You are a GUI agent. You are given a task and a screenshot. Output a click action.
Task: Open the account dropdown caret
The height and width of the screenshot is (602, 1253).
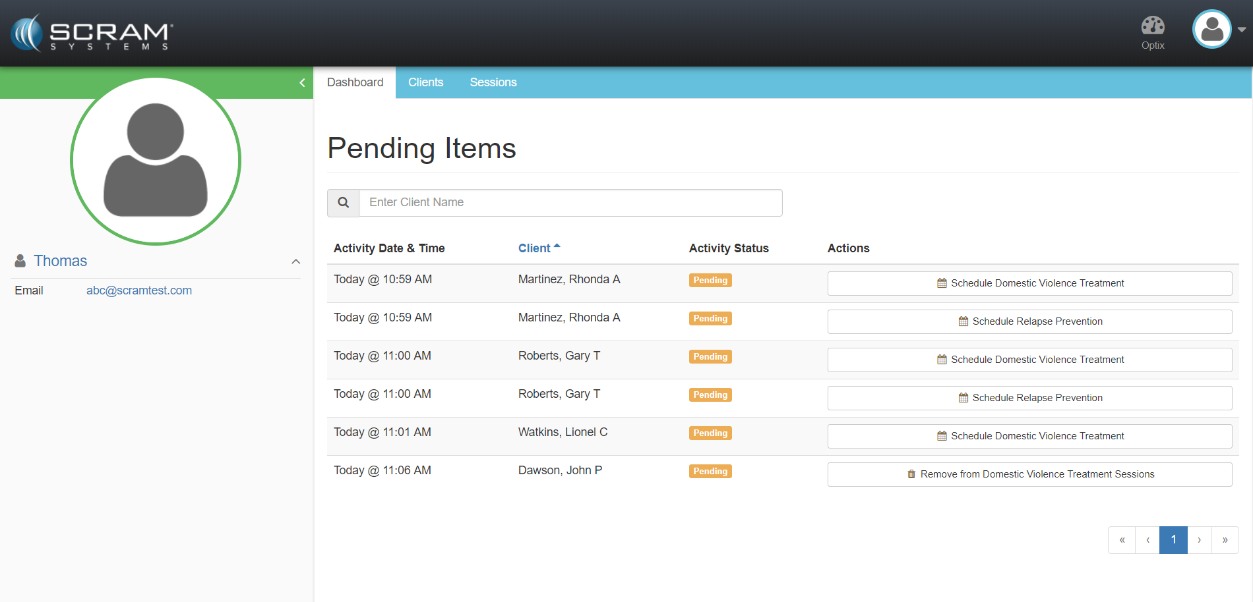1242,30
